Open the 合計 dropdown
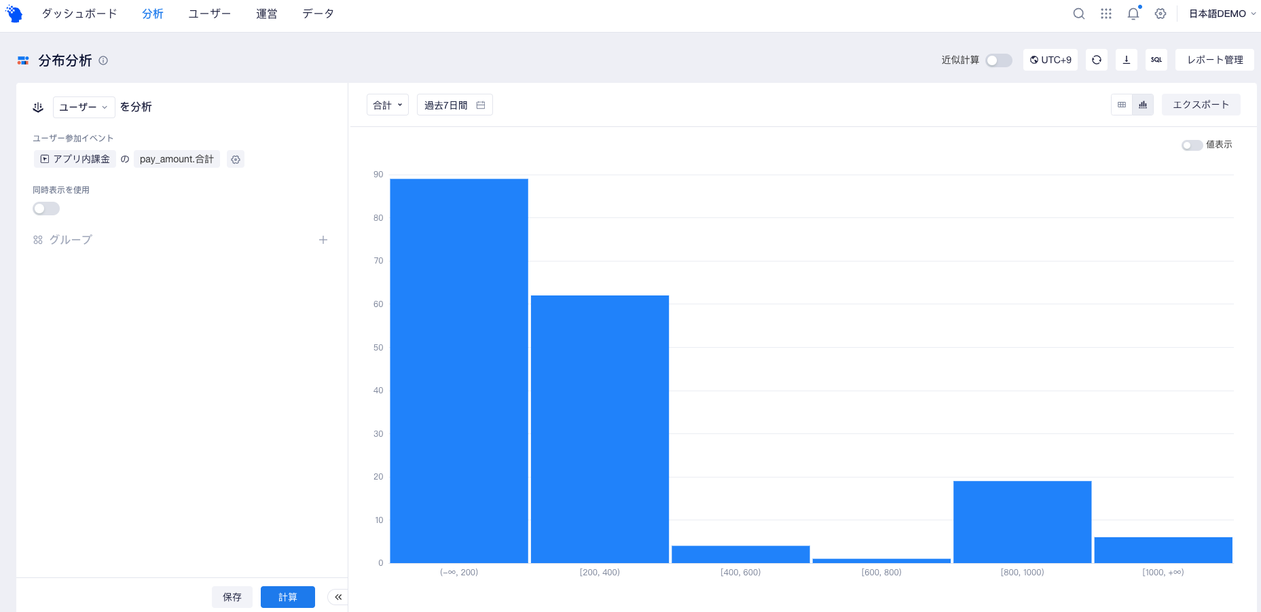The width and height of the screenshot is (1261, 612). pos(388,105)
